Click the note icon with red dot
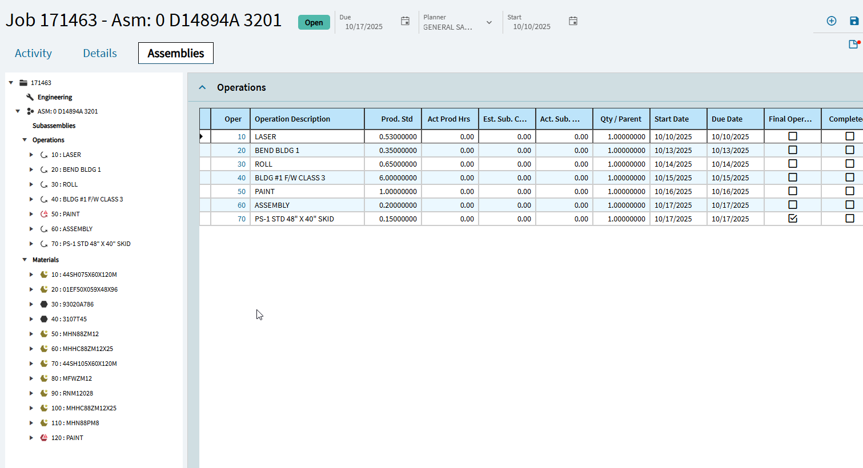Viewport: 863px width, 468px height. pyautogui.click(x=854, y=45)
